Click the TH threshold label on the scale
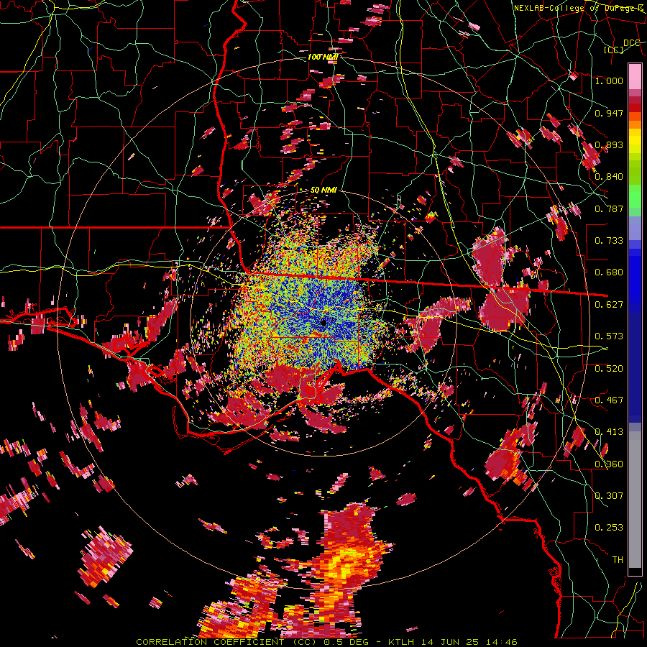Image resolution: width=647 pixels, height=647 pixels. [618, 560]
